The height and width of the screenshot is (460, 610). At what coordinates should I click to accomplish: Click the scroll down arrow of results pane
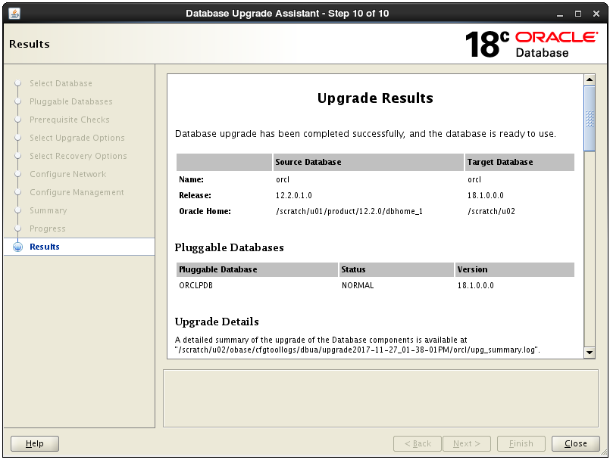point(590,353)
